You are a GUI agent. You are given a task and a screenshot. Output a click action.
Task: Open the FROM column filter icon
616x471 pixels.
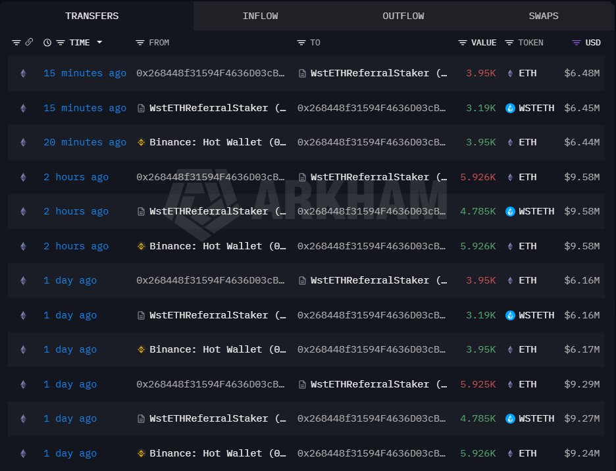[x=140, y=42]
